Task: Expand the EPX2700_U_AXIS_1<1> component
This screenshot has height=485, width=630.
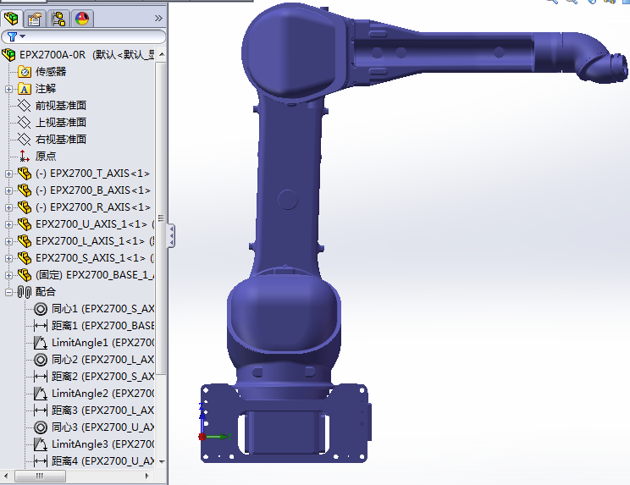Action: click(x=8, y=224)
